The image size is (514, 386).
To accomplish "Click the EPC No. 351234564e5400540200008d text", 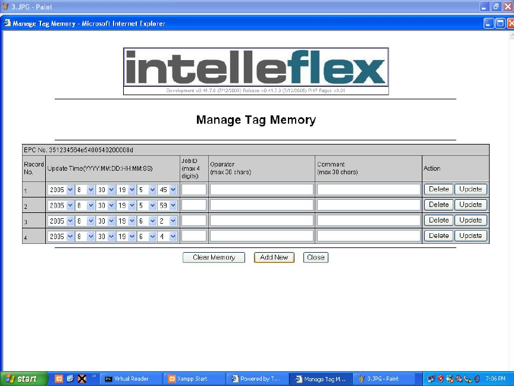I will pyautogui.click(x=79, y=150).
